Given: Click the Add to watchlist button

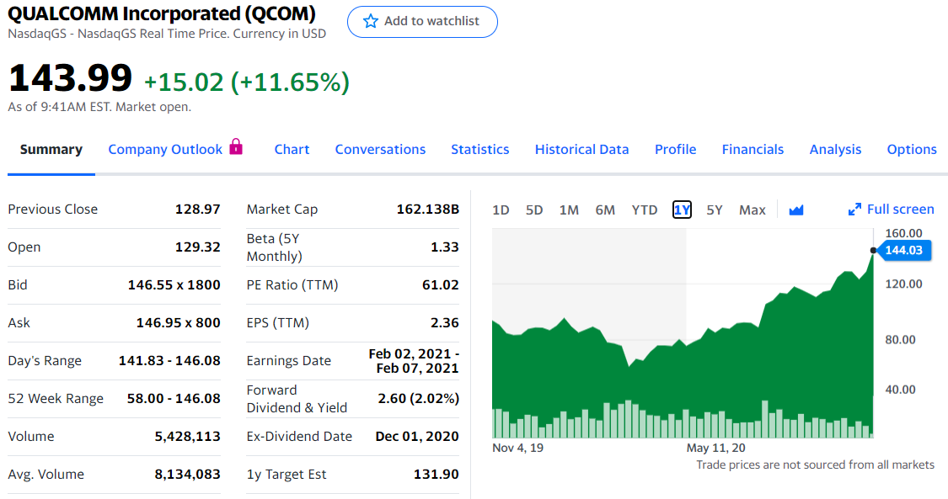Looking at the screenshot, I should click(423, 22).
